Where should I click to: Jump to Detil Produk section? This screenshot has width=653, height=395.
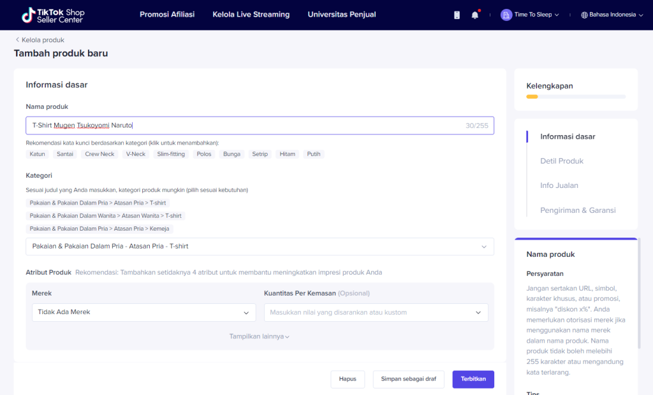pyautogui.click(x=561, y=161)
